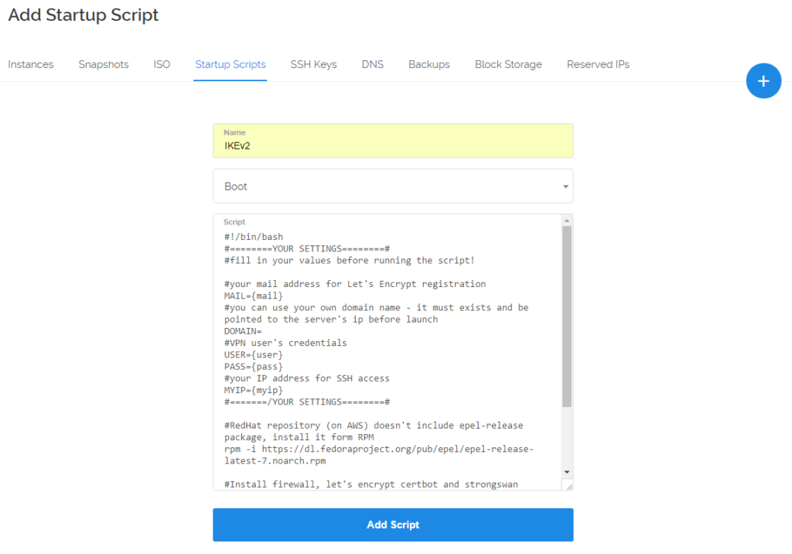Switch to the Instances tab
The image size is (792, 554).
point(31,65)
